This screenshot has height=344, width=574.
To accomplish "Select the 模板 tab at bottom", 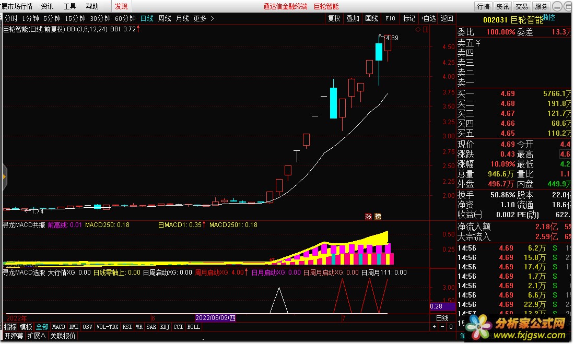I will (26, 327).
